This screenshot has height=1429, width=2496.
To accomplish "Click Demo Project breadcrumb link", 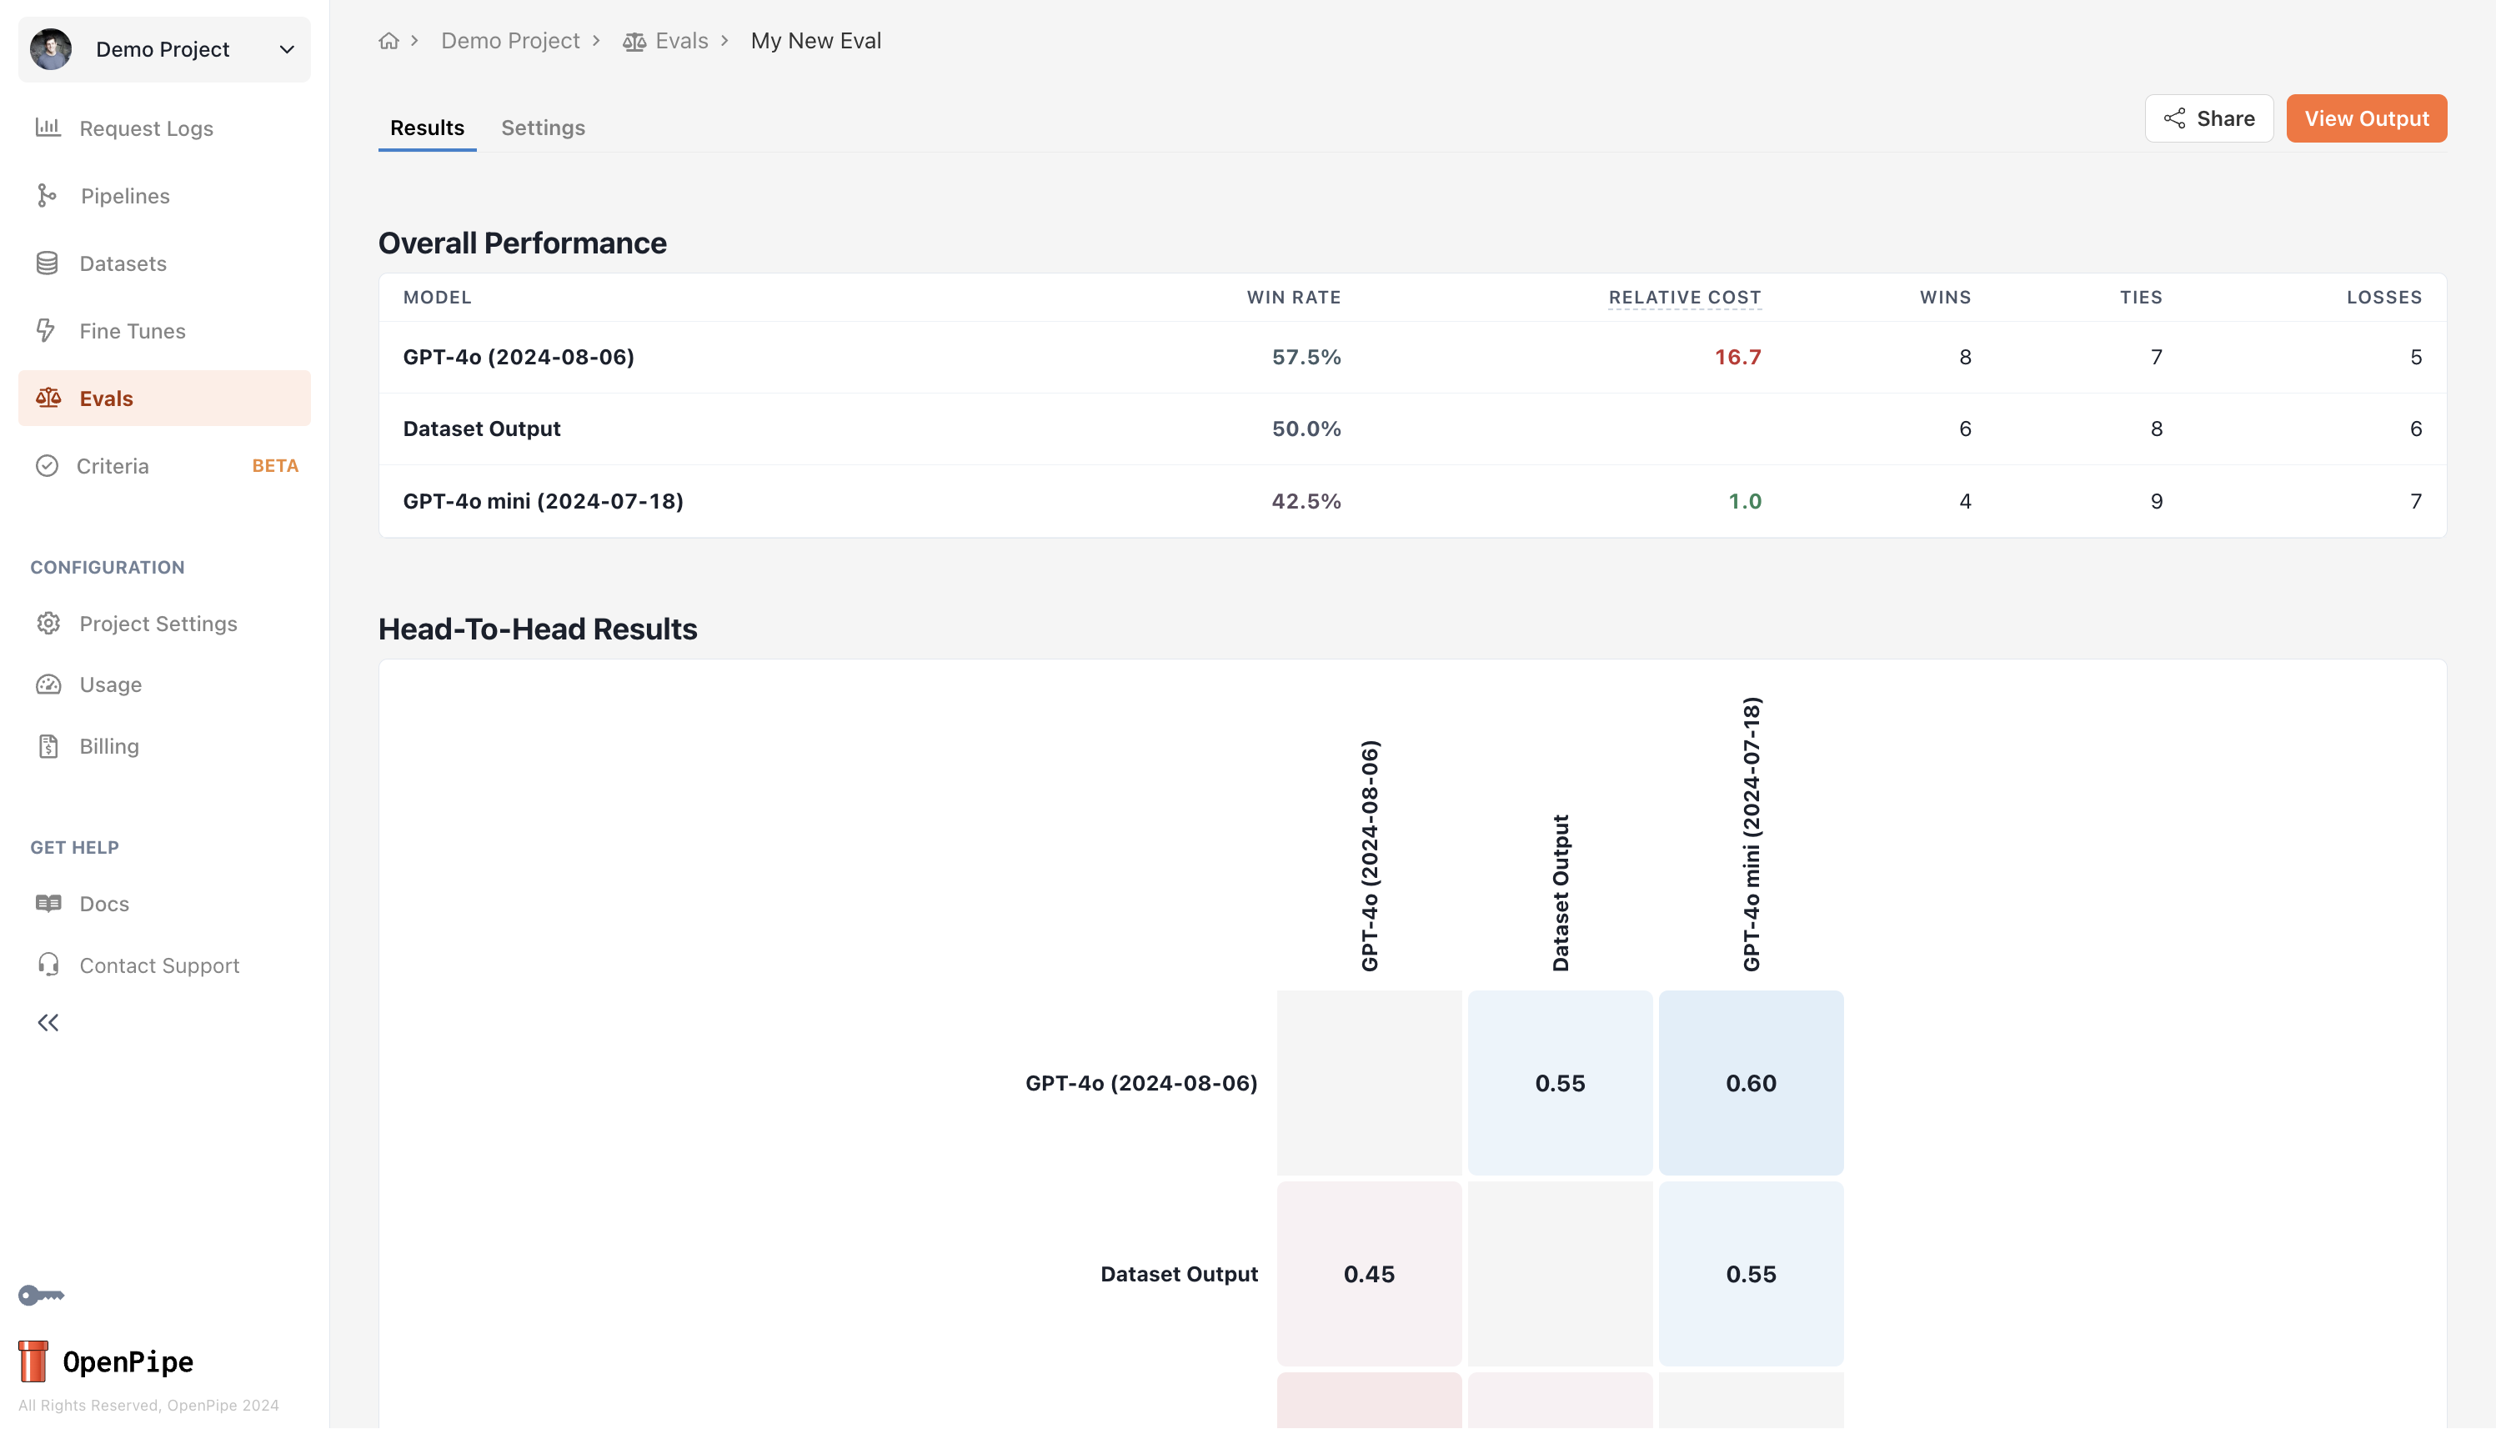I will [x=510, y=41].
